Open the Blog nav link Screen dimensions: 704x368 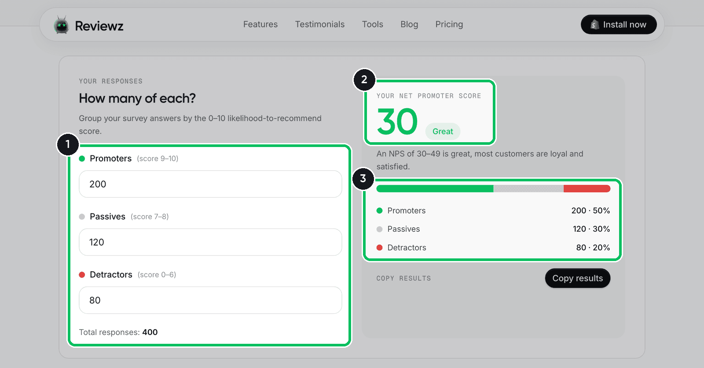coord(409,24)
